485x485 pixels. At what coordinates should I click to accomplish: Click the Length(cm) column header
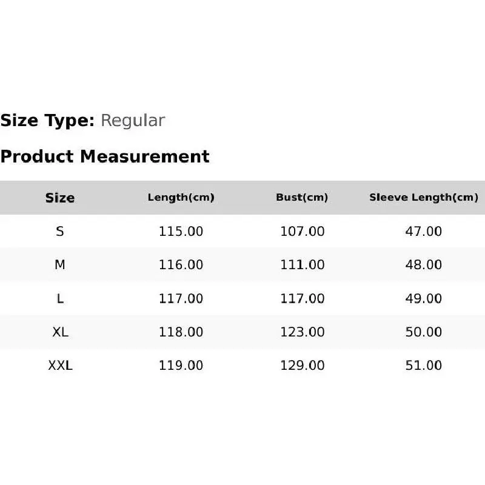tap(181, 198)
